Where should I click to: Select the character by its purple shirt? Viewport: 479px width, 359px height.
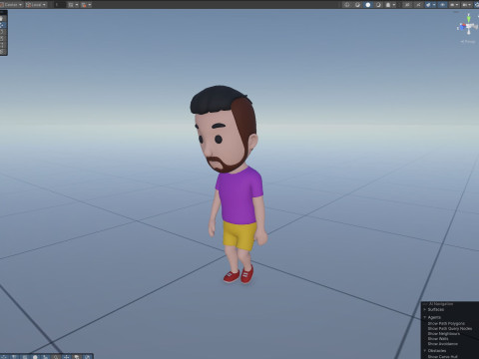pos(238,197)
